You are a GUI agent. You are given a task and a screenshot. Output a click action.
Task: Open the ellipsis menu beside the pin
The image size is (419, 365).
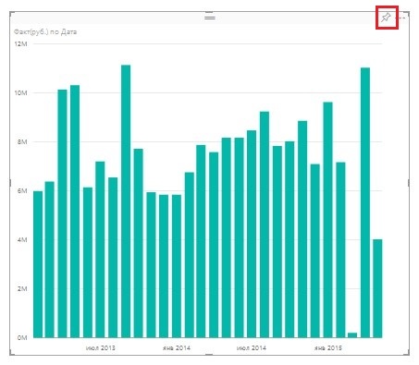401,18
